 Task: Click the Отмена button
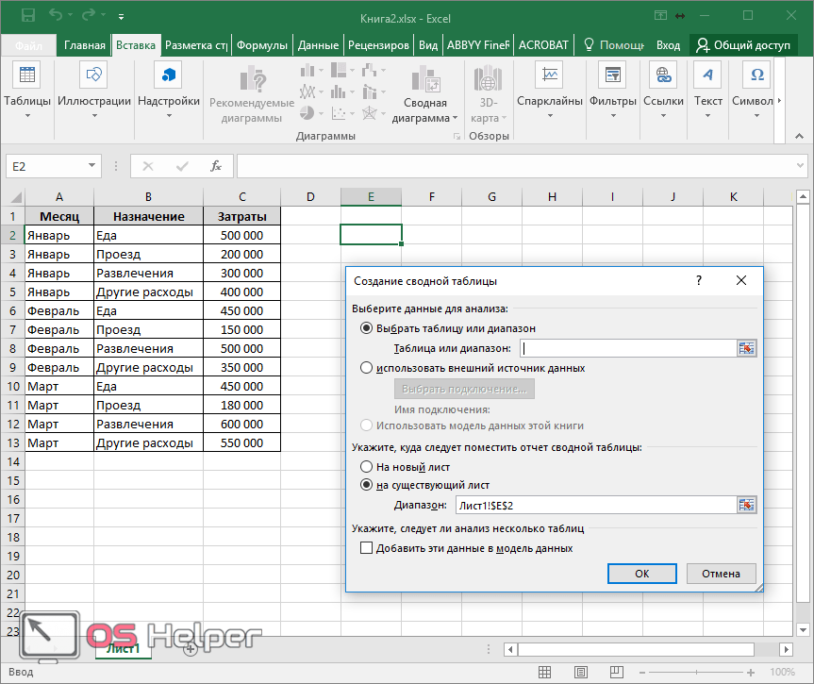coord(721,573)
